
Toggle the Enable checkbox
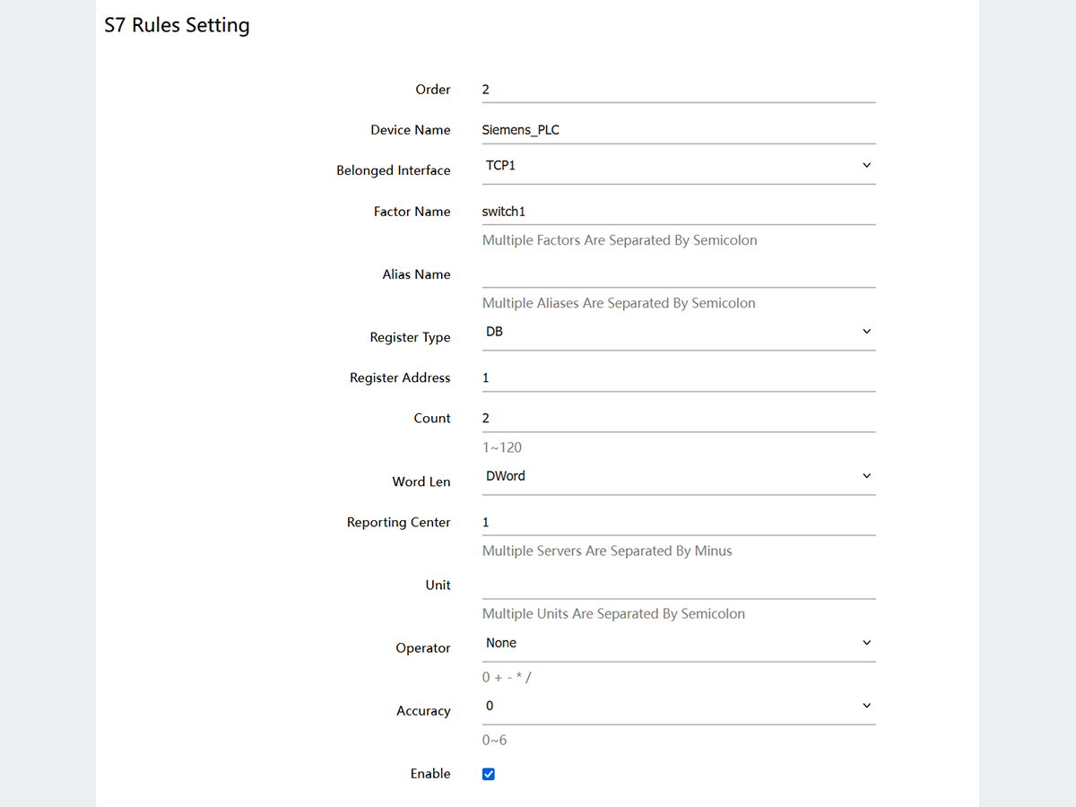tap(489, 774)
